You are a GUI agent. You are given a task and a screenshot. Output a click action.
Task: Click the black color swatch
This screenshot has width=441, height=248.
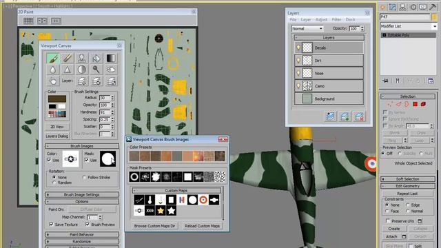[x=52, y=107]
